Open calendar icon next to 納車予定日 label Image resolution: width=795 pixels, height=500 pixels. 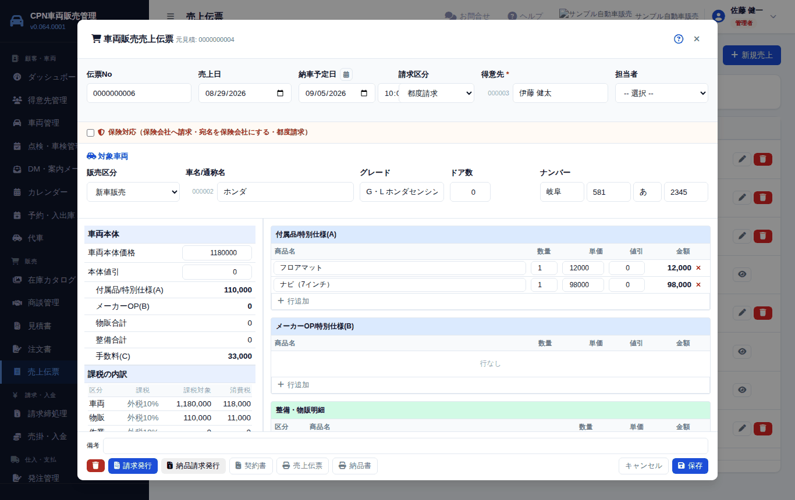tap(346, 74)
